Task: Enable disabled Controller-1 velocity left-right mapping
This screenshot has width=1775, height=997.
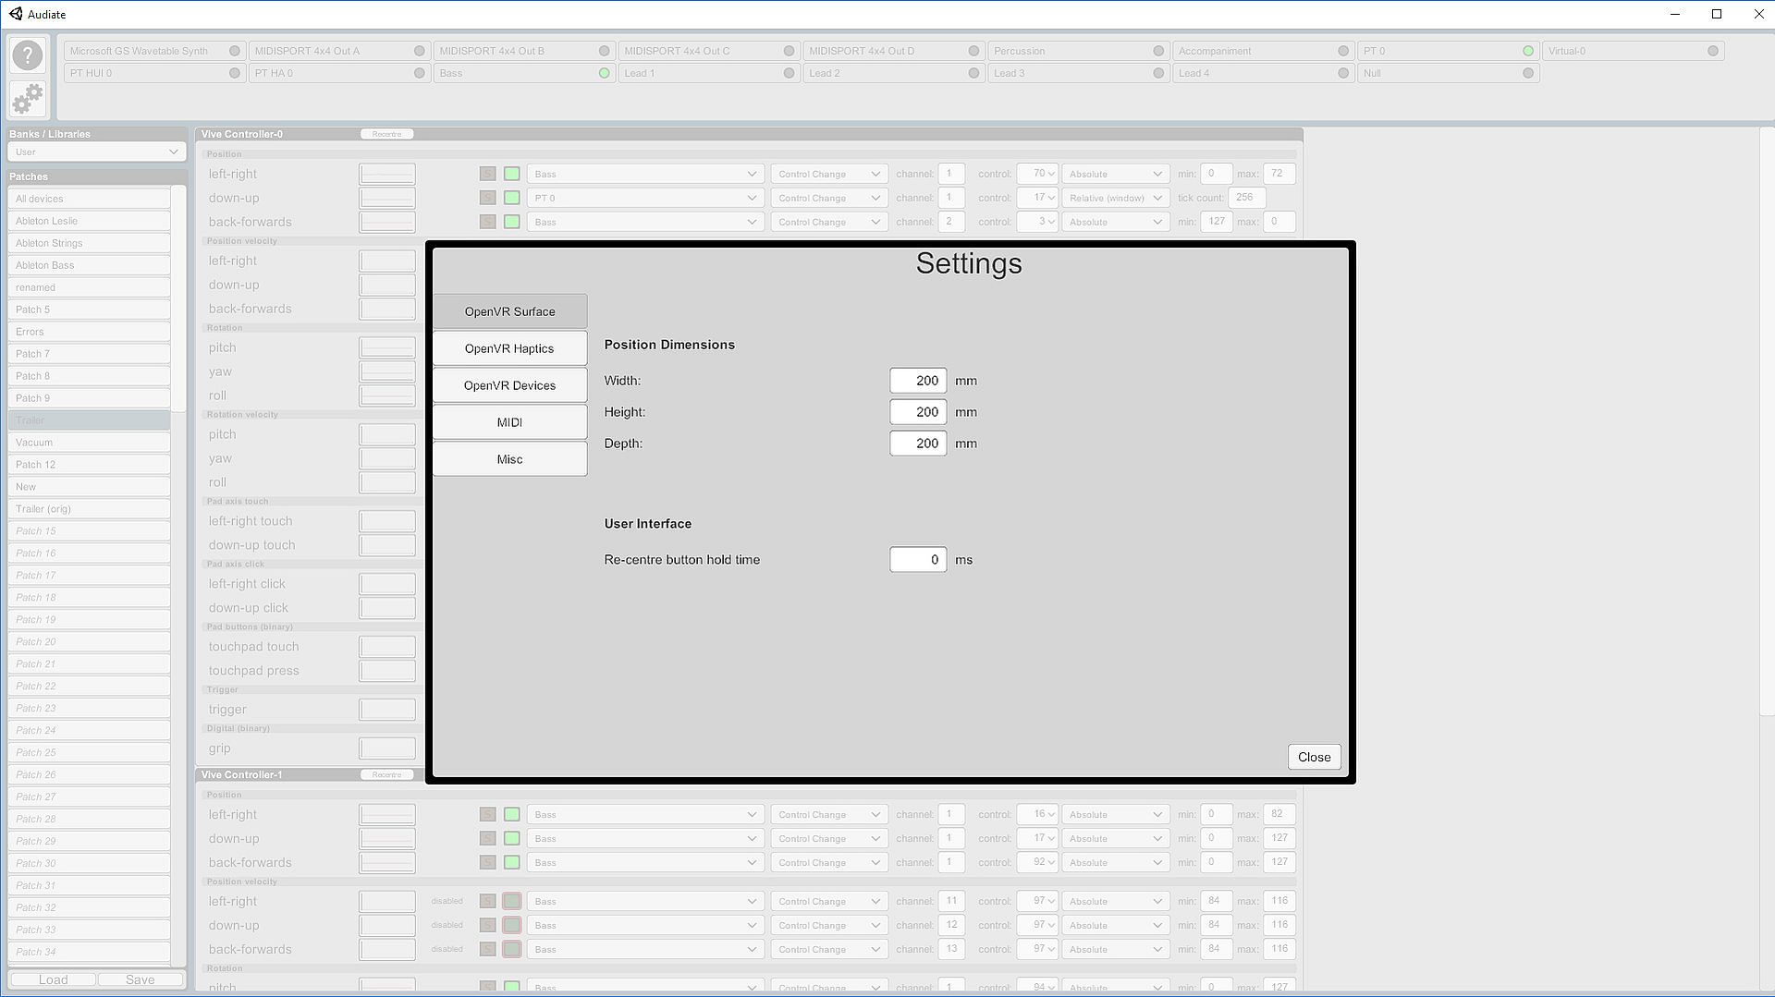Action: tap(512, 901)
